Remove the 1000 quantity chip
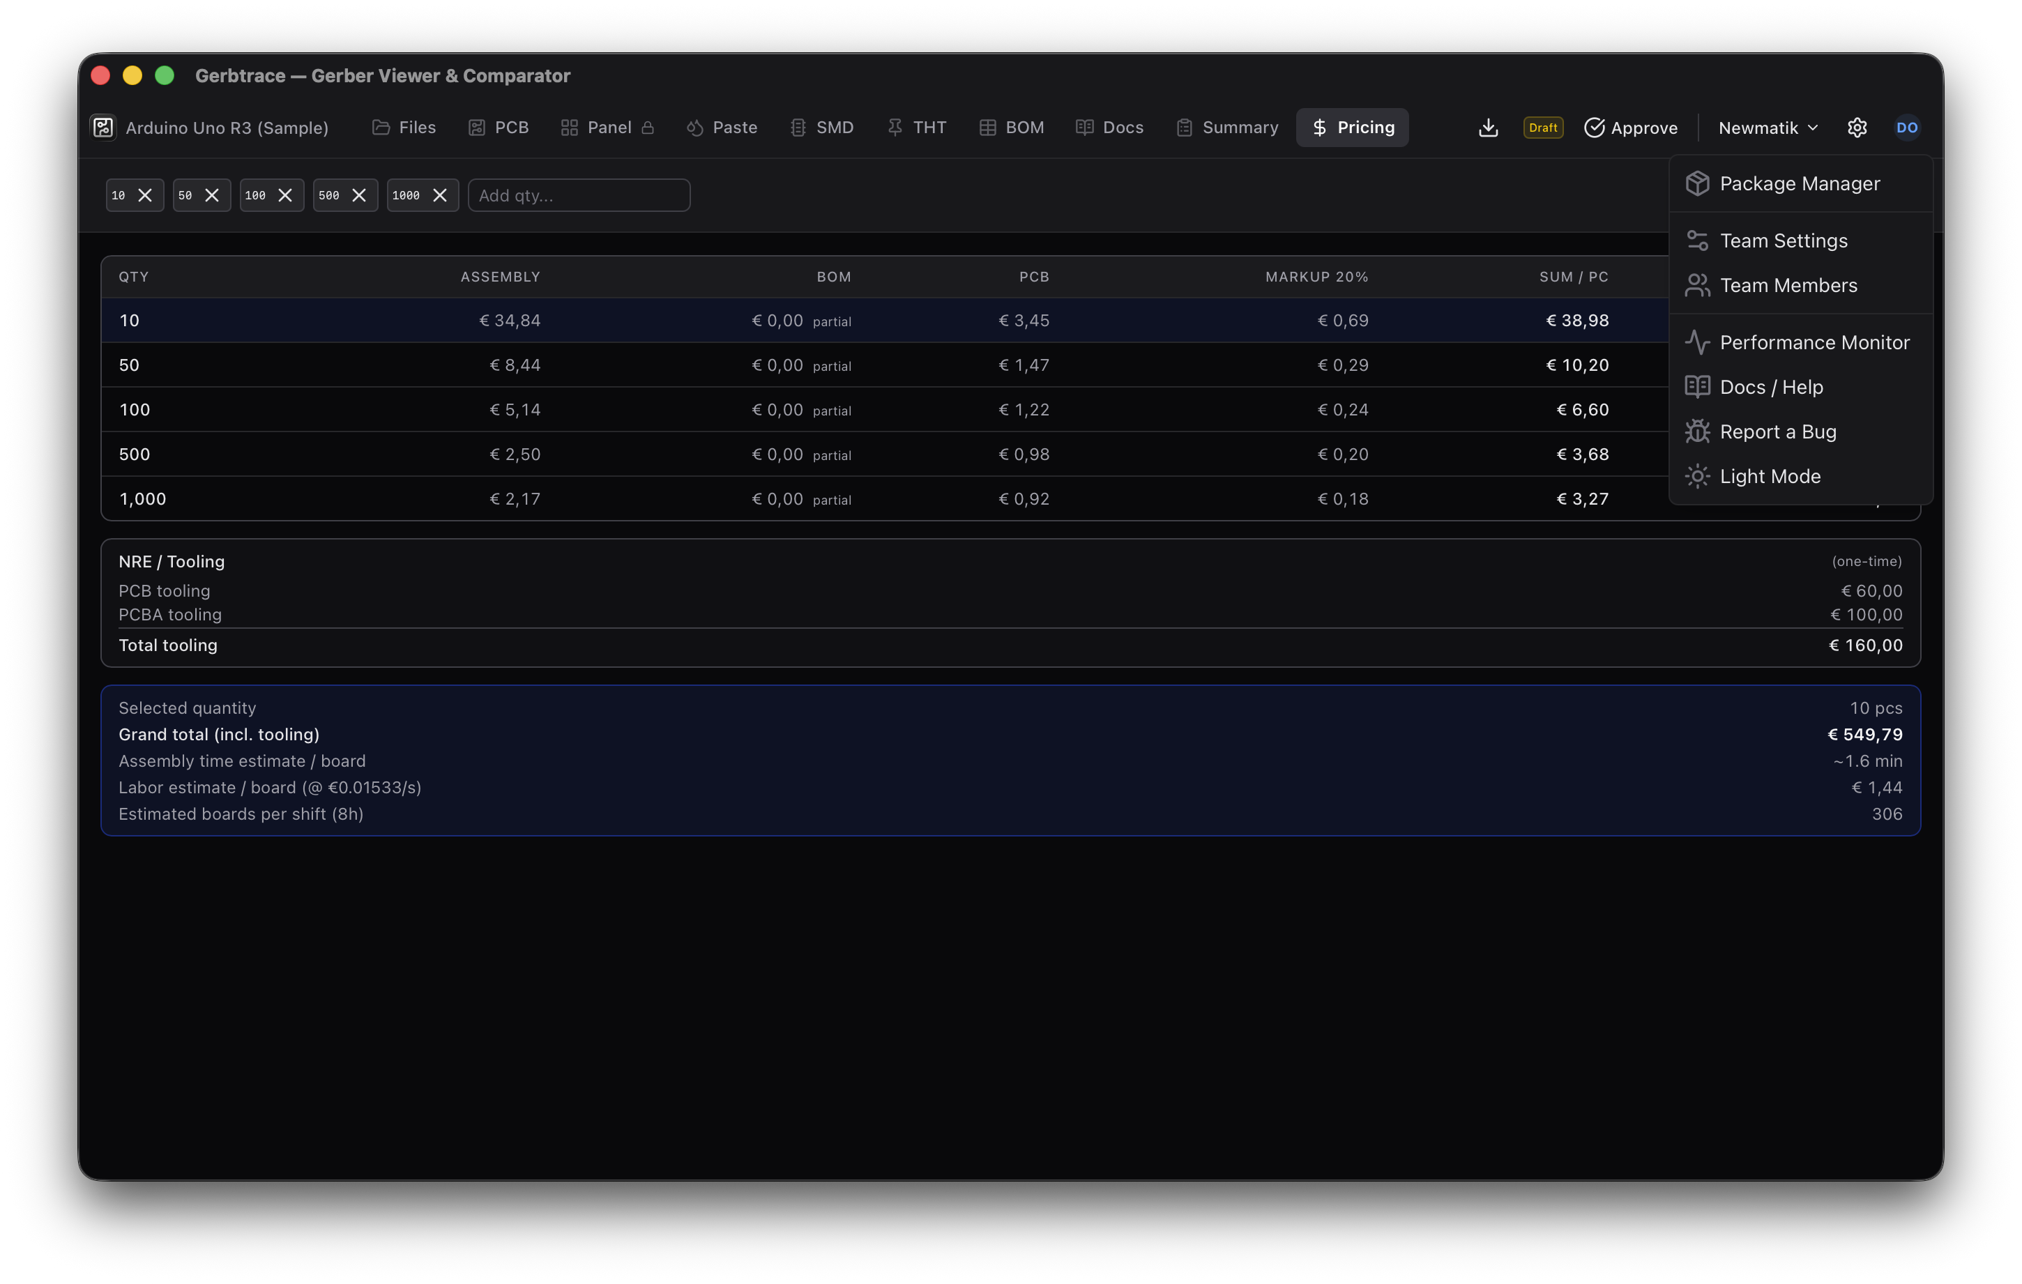 [440, 194]
